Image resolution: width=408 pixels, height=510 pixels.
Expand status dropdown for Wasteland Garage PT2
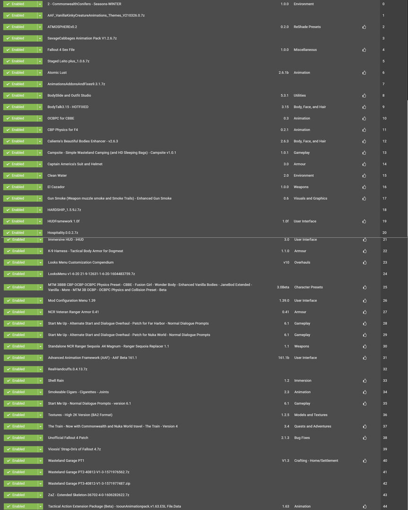(x=40, y=472)
